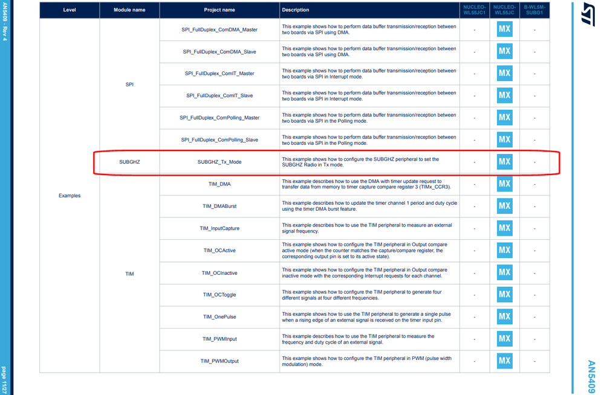Click the MX icon for SPI_FullDuplex_ComDMA_Master
The image size is (604, 395).
pos(504,29)
